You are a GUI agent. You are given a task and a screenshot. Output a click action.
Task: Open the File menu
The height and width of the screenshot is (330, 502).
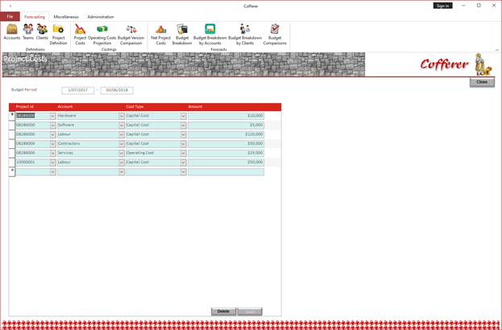point(10,17)
